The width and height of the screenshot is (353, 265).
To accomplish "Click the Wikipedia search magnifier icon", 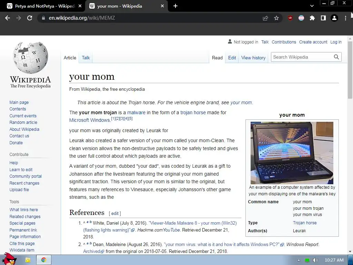I will click(336, 57).
